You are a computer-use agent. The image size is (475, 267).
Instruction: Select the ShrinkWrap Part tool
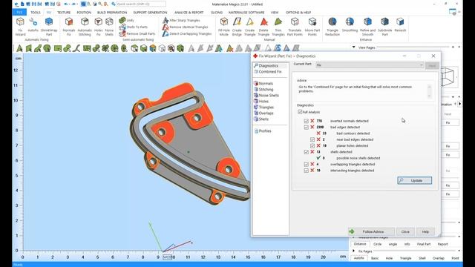click(49, 27)
